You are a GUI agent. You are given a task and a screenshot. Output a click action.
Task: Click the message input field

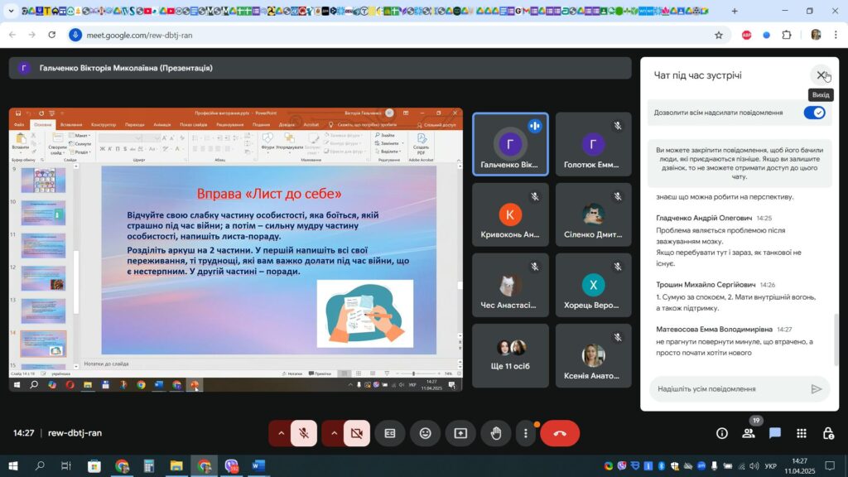tap(725, 389)
